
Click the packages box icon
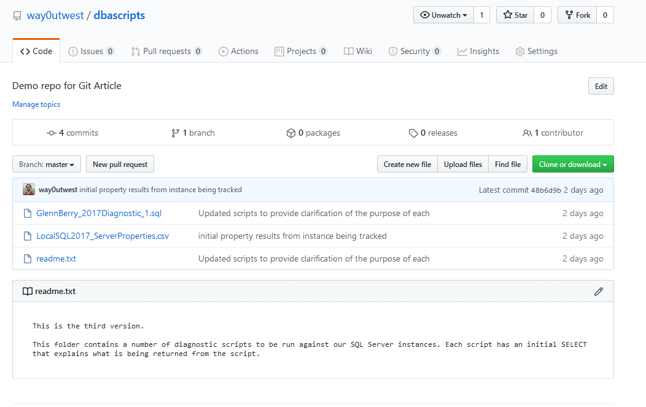291,133
